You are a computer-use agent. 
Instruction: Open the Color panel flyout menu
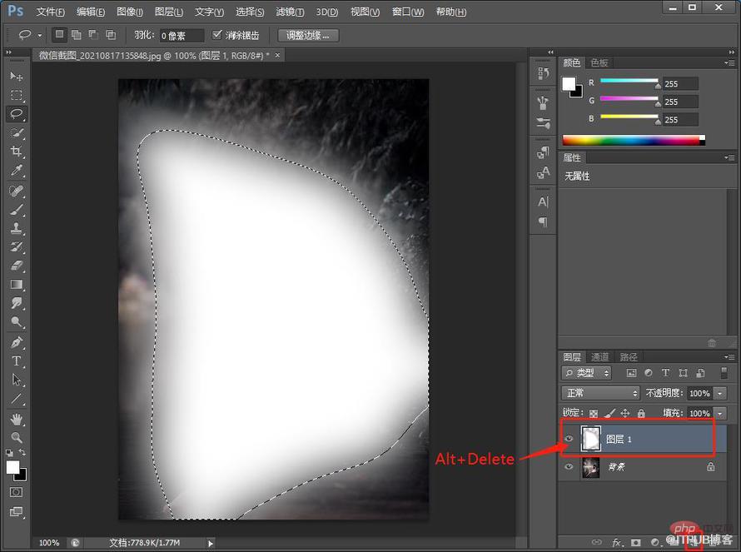tap(729, 62)
